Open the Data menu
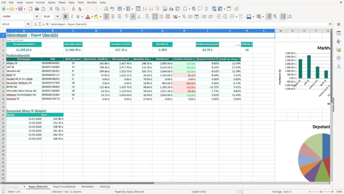Image resolution: width=344 pixels, height=194 pixels. tap(71, 2)
